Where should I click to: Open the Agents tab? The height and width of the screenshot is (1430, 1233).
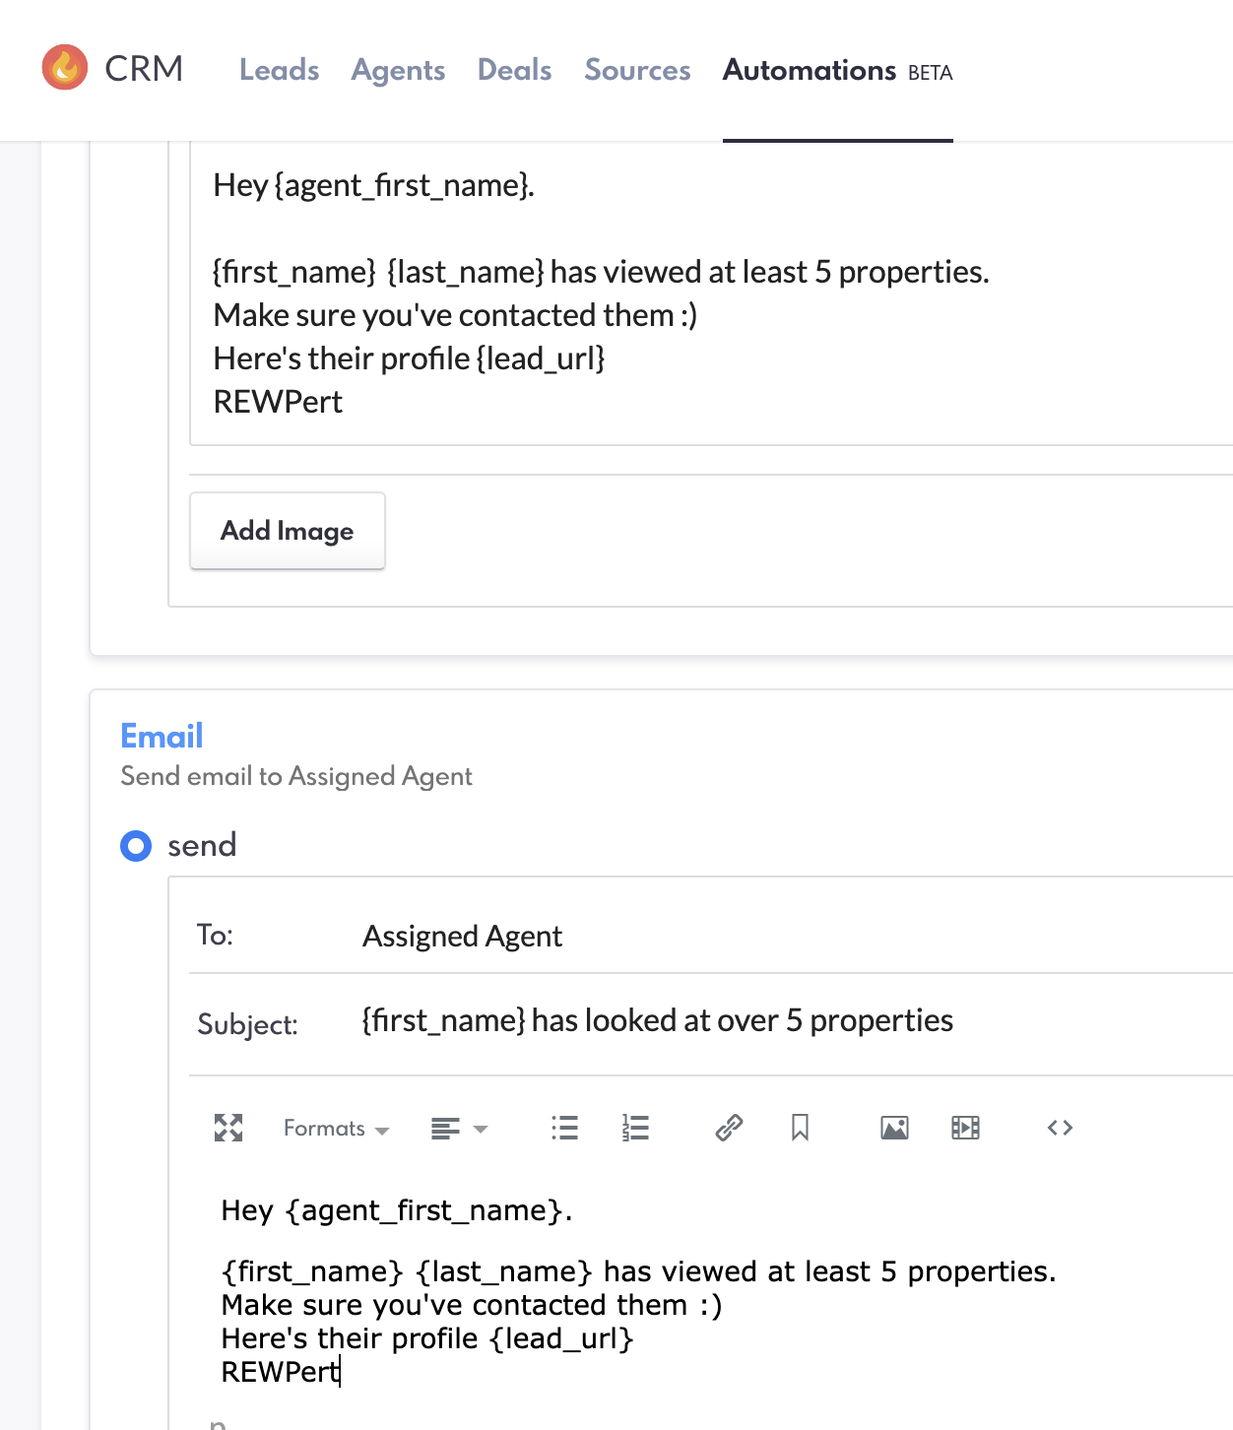(398, 70)
